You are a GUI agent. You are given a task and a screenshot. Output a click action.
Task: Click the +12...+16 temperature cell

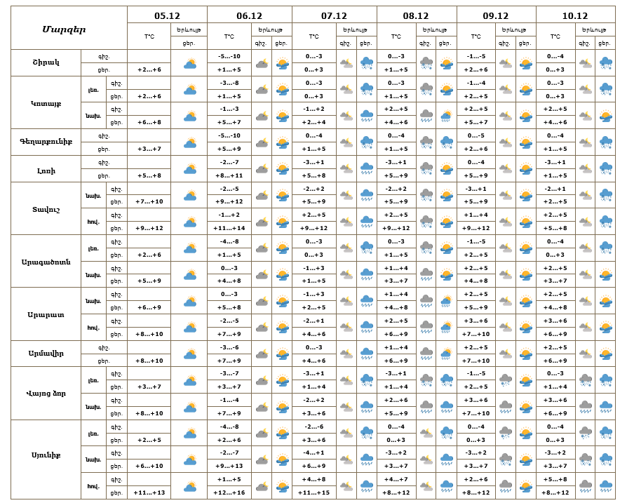(x=229, y=492)
